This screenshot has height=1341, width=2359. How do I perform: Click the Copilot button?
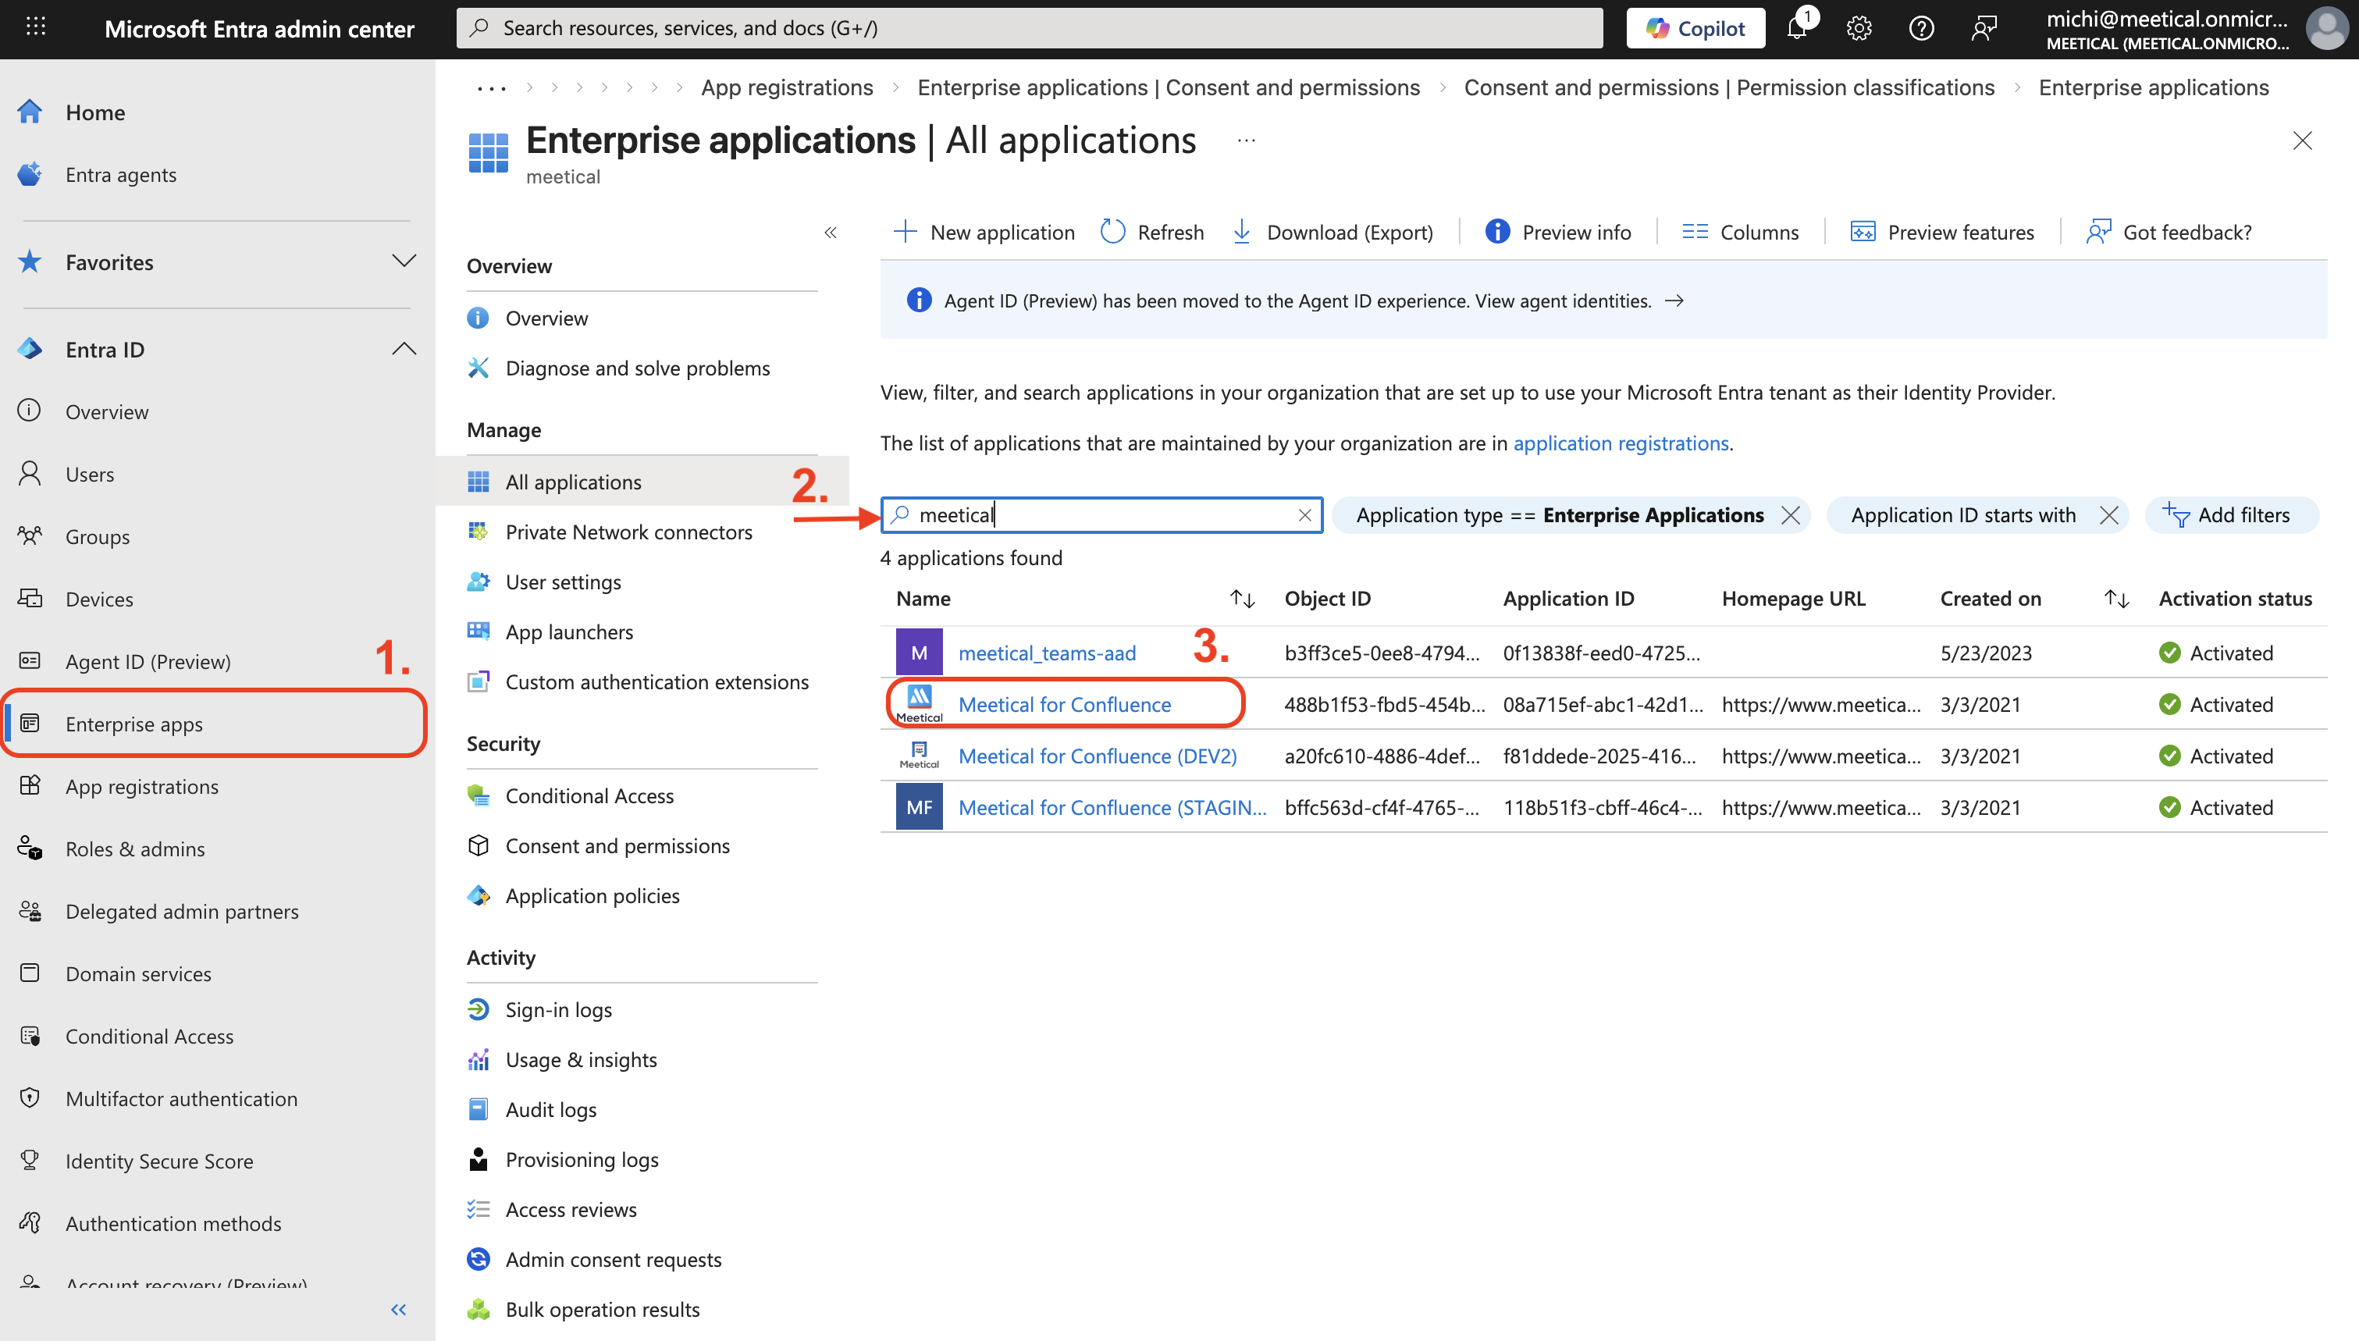pos(1695,27)
